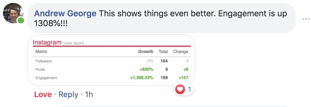Toggle the Love reaction on comment
The height and width of the screenshot is (107, 311).
click(x=43, y=94)
